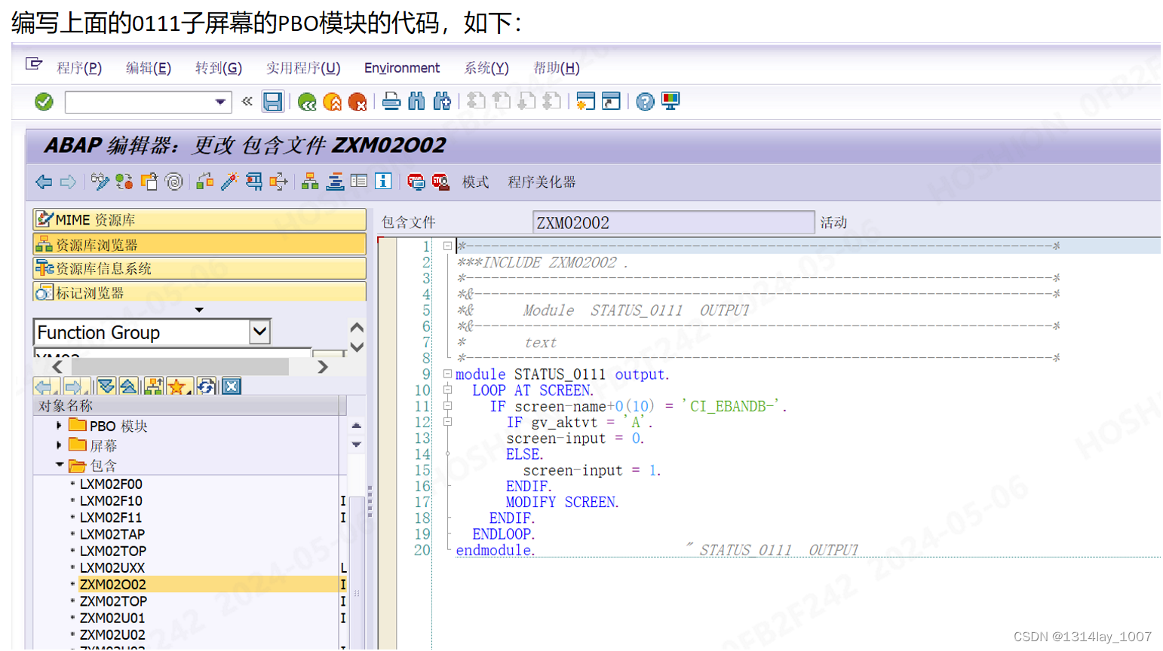Click the tree list scroll-down arrow

pyautogui.click(x=357, y=445)
